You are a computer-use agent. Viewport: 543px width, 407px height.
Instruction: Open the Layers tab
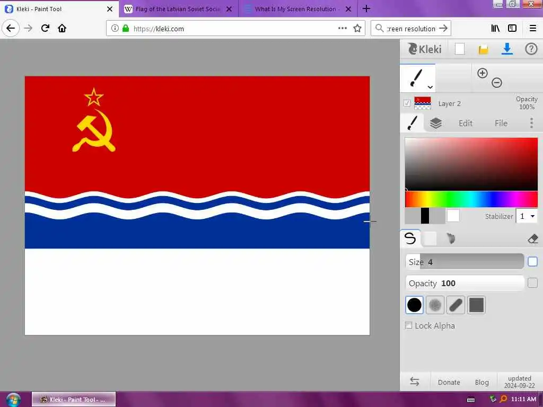pyautogui.click(x=436, y=123)
